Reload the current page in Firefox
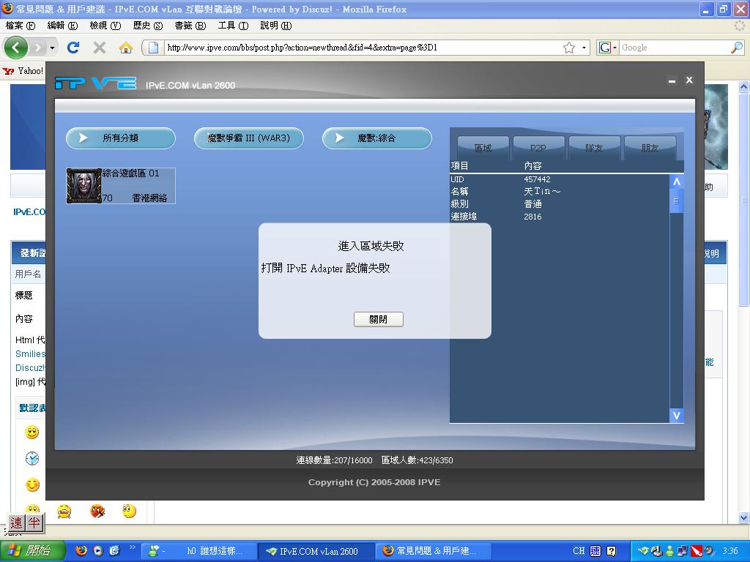 coord(73,47)
